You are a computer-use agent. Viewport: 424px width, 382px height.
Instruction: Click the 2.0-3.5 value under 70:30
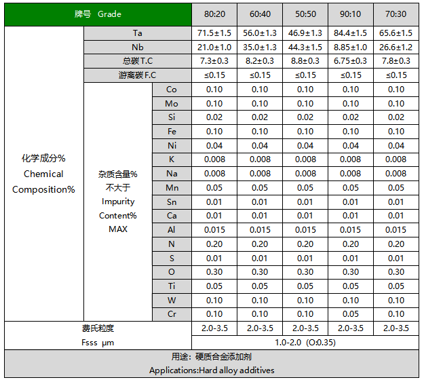396,328
